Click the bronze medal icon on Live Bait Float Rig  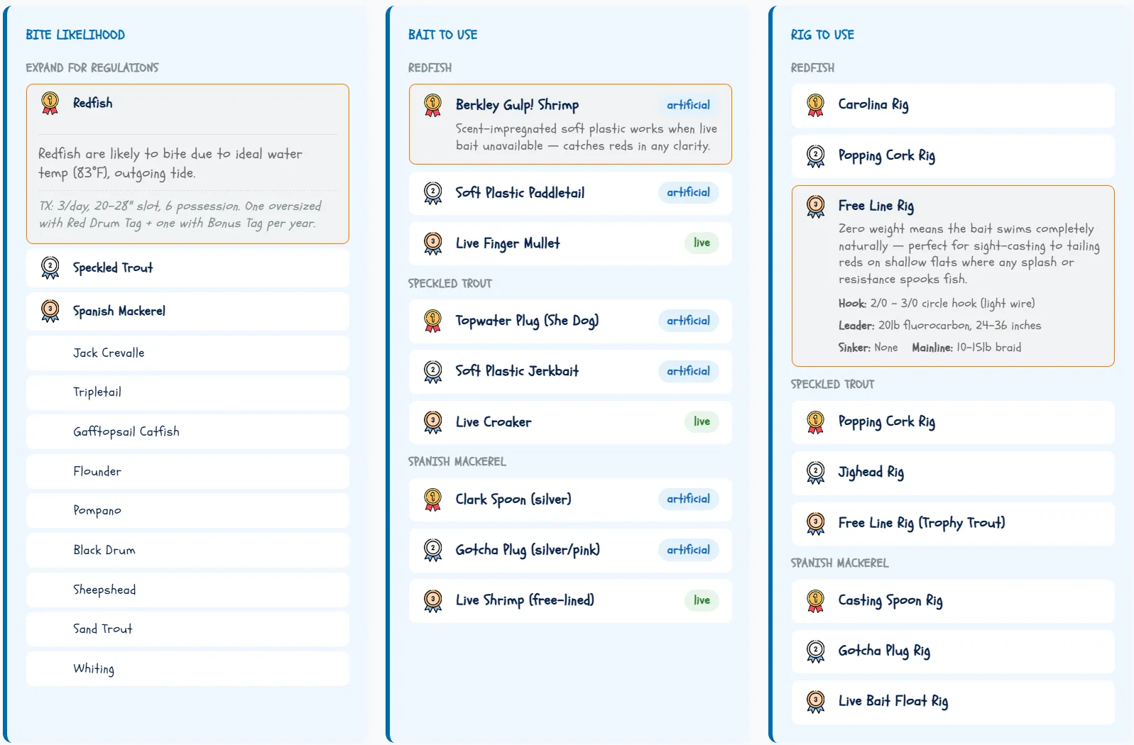pyautogui.click(x=815, y=702)
